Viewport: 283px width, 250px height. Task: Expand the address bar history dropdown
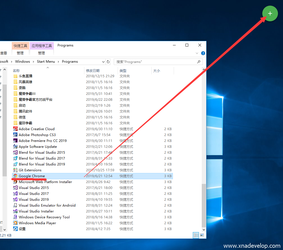[103, 62]
